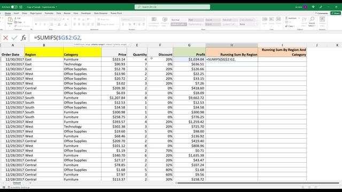Image resolution: width=342 pixels, height=192 pixels.
Task: Align text left in ribbon
Action: (x=75, y=25)
